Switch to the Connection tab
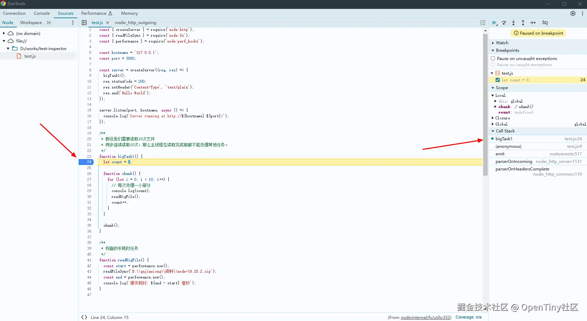 coord(14,13)
